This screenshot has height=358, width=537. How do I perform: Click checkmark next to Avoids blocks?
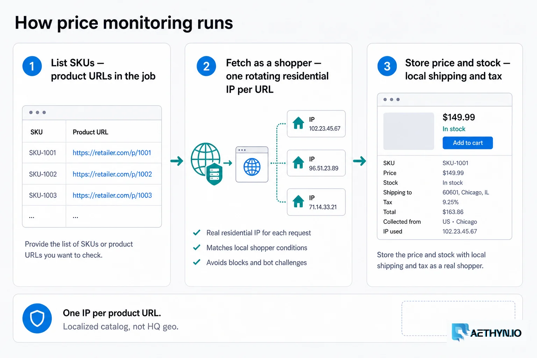coord(197,262)
